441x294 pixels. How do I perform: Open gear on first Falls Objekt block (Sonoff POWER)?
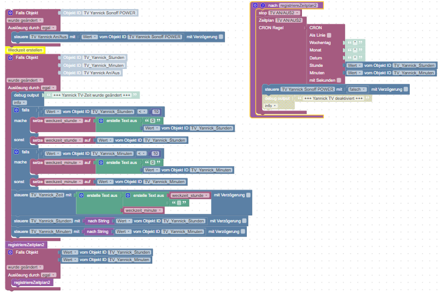11,13
